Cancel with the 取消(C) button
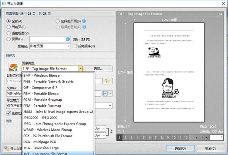The image size is (228, 155). [x=211, y=148]
